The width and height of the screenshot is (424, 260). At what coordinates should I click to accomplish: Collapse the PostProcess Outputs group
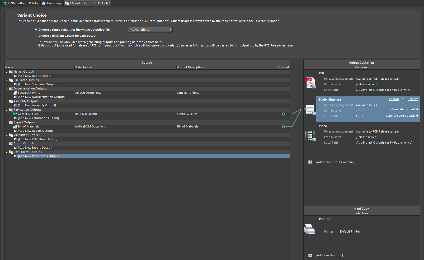coord(7,152)
